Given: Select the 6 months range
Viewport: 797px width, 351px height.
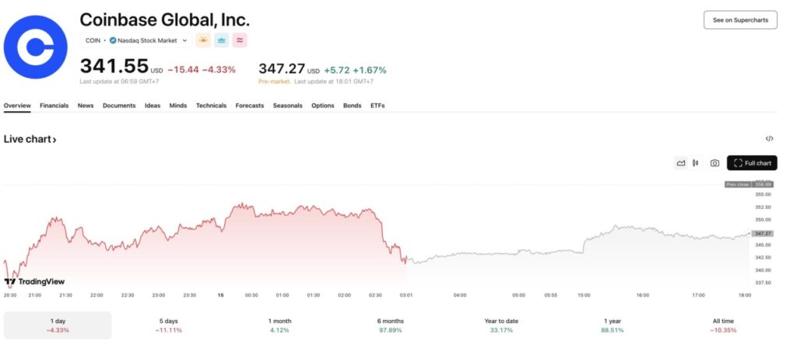Looking at the screenshot, I should coord(390,325).
